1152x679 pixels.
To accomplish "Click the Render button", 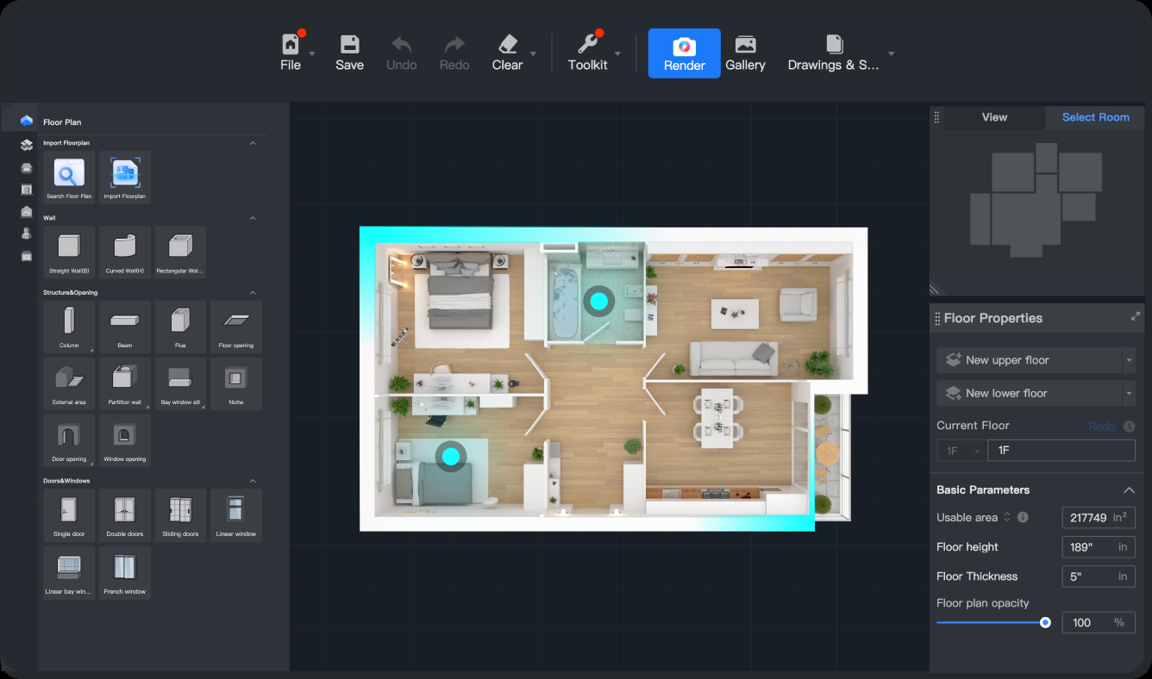I will (x=684, y=53).
